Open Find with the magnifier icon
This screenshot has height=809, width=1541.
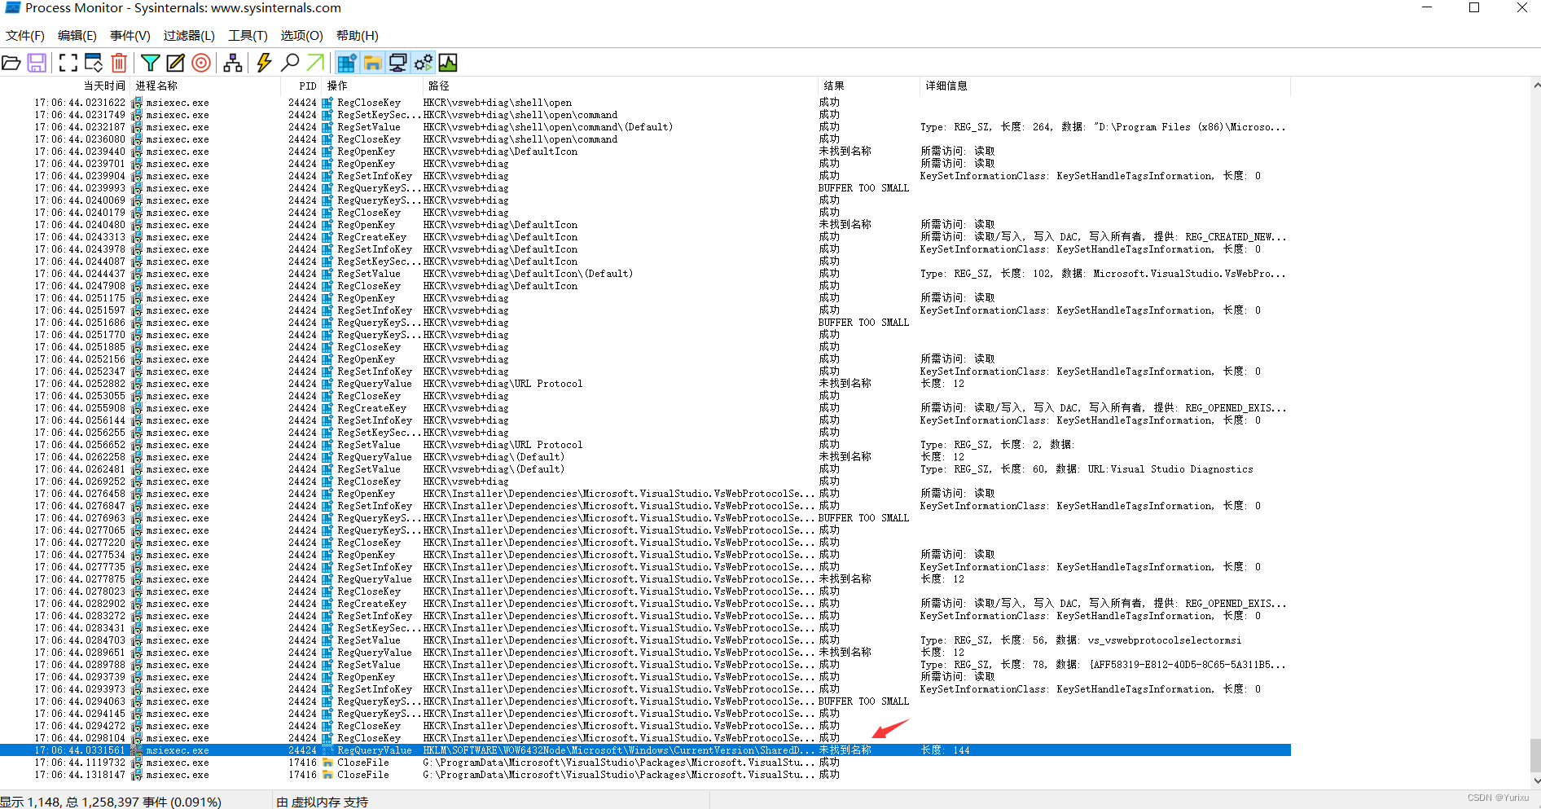pos(290,63)
